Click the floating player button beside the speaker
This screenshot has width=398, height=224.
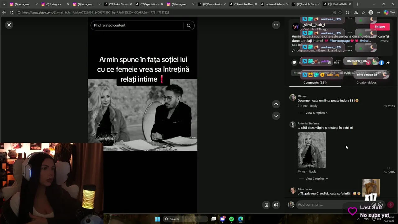(x=266, y=205)
